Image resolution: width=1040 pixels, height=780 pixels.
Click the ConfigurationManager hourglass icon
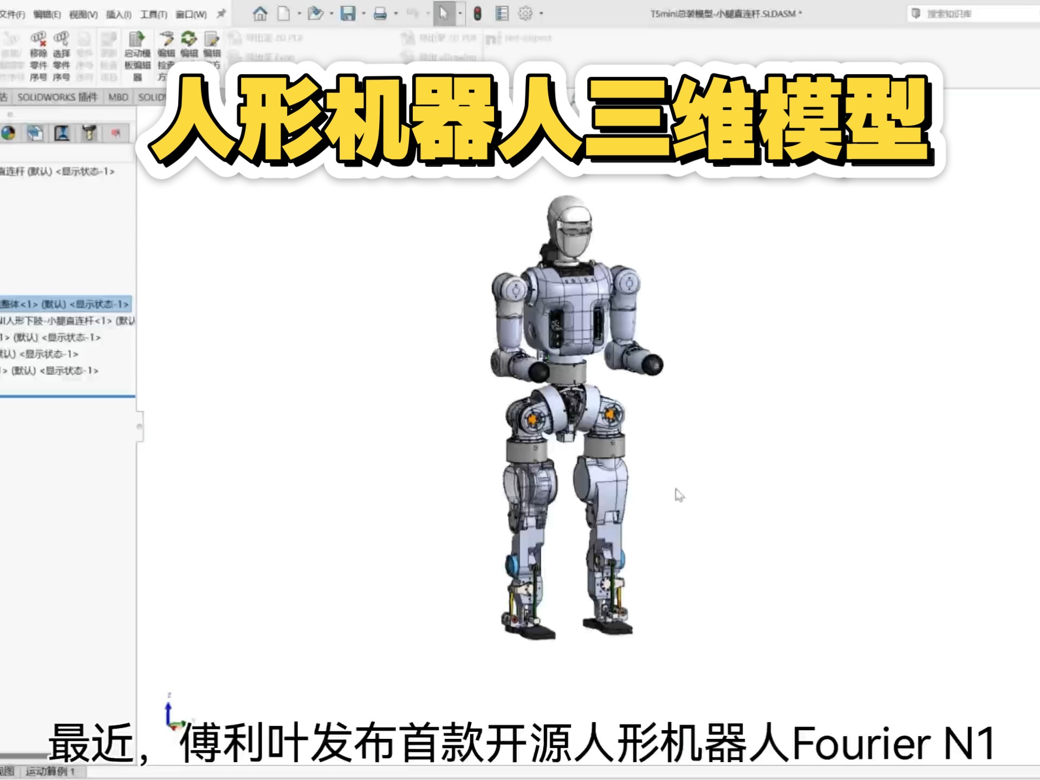(62, 133)
